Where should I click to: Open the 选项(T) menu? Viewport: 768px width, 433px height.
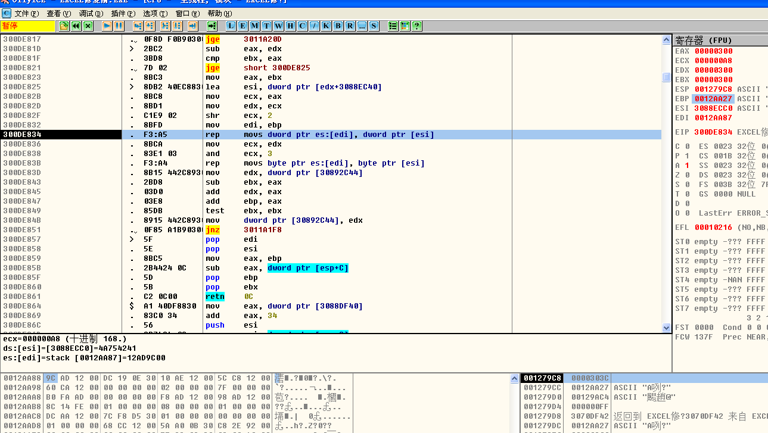pyautogui.click(x=156, y=13)
